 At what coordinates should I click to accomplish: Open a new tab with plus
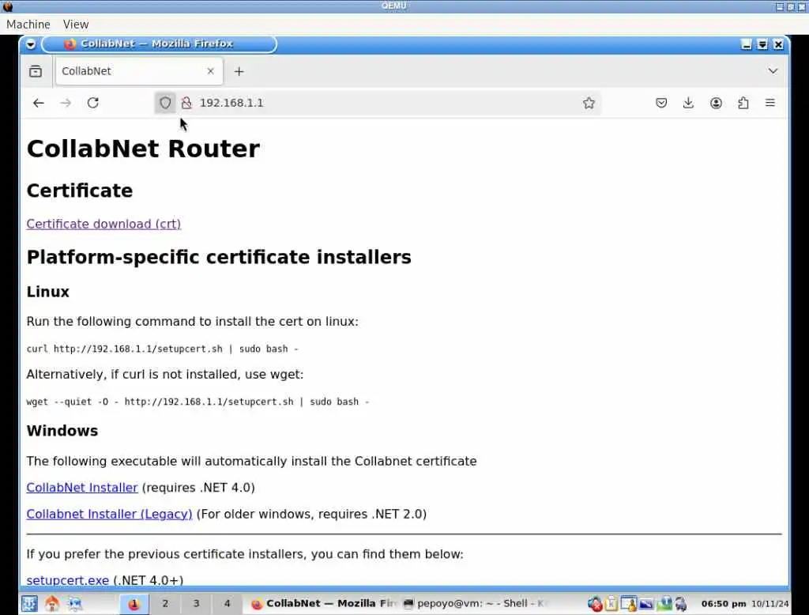239,71
